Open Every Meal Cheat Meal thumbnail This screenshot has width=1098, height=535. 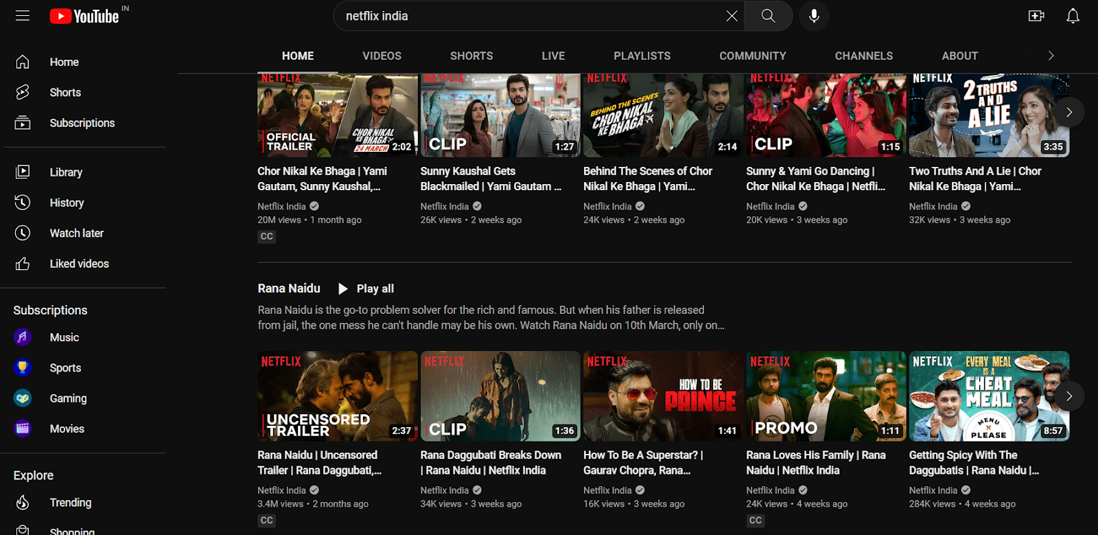[989, 396]
